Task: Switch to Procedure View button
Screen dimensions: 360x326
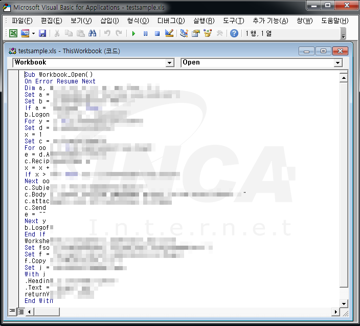Action: 12,312
